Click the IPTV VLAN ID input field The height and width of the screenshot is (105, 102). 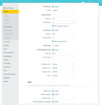[63, 34]
